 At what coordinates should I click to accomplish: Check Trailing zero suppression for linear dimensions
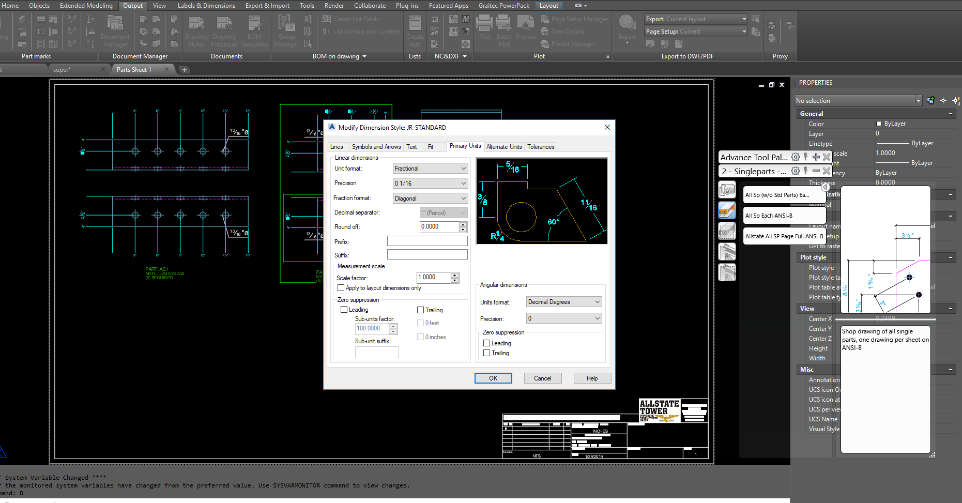421,310
